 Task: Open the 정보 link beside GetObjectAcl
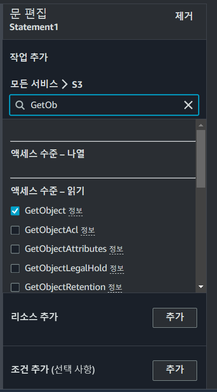point(88,230)
